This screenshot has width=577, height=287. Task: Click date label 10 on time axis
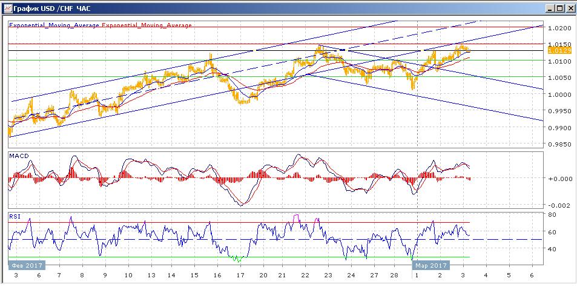(128, 275)
